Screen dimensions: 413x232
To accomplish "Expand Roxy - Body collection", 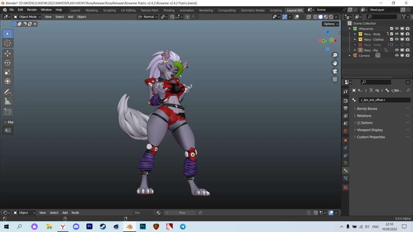I will tap(355, 34).
